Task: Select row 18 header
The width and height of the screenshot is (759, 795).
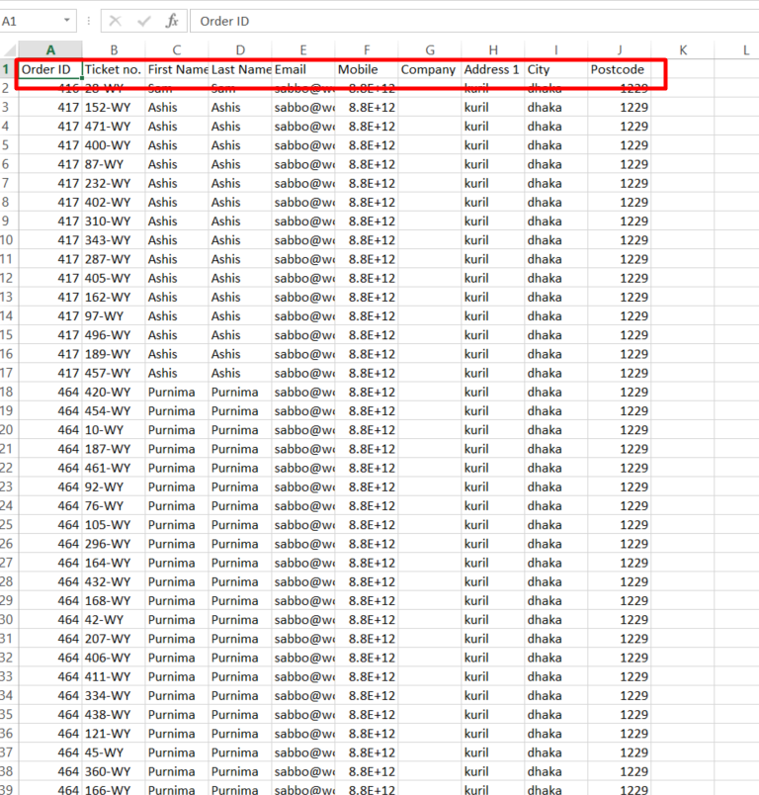Action: coord(8,392)
